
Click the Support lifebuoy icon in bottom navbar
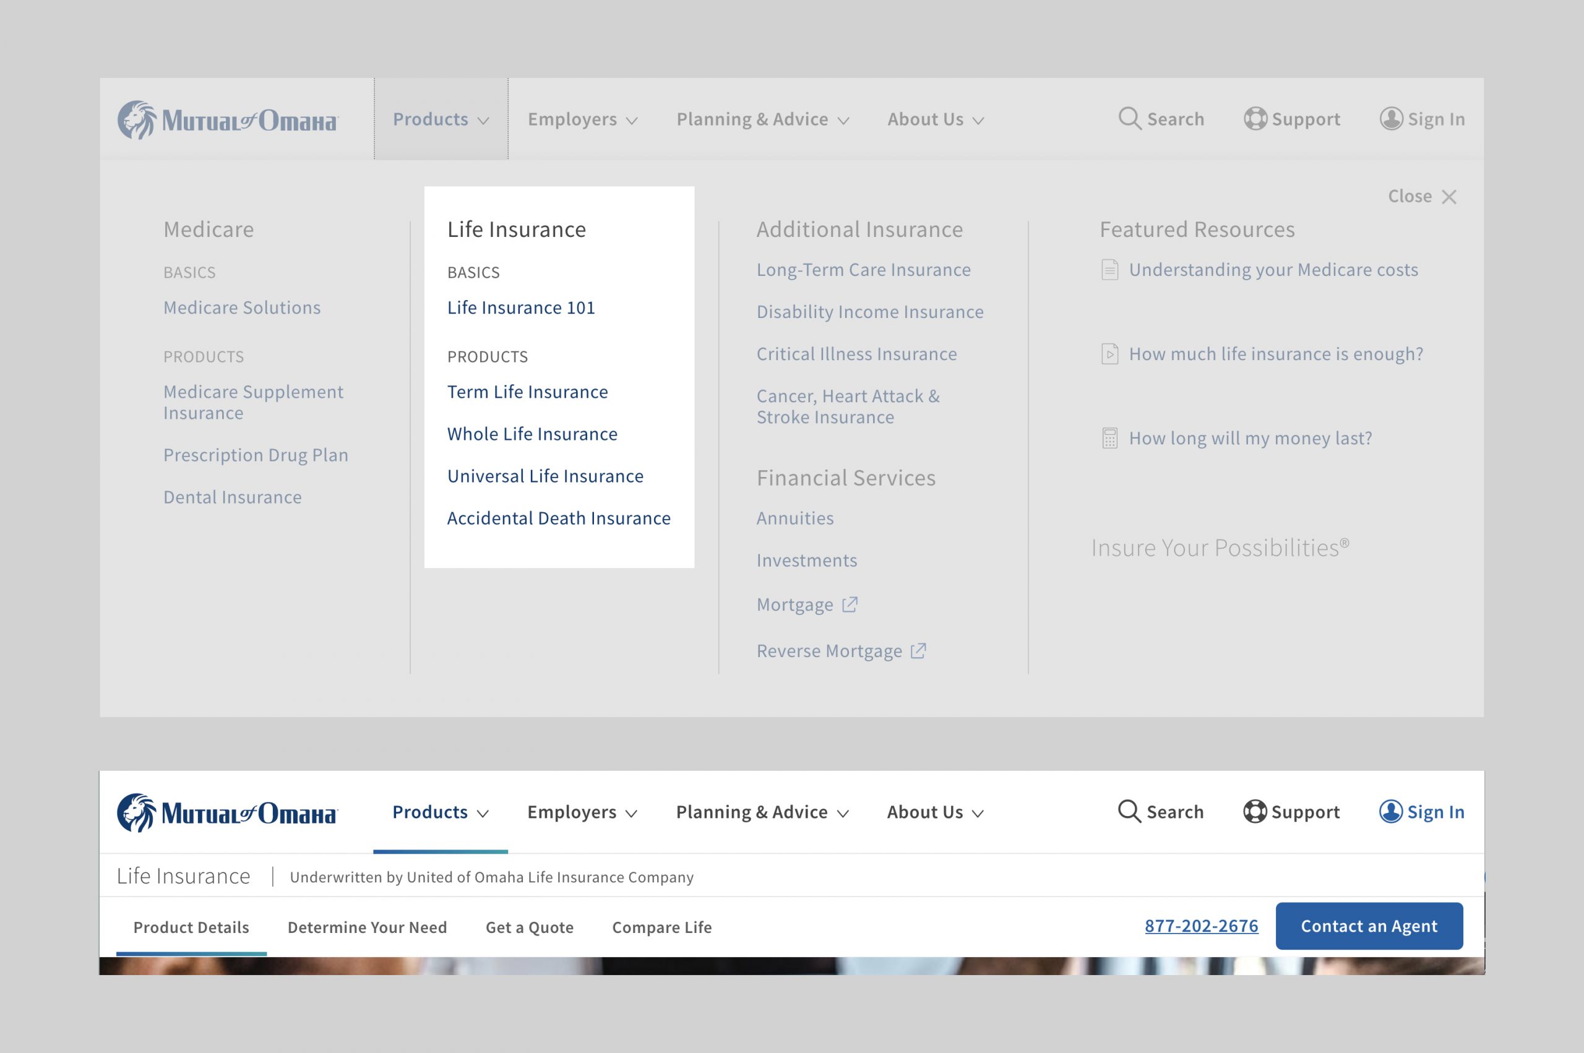1254,811
